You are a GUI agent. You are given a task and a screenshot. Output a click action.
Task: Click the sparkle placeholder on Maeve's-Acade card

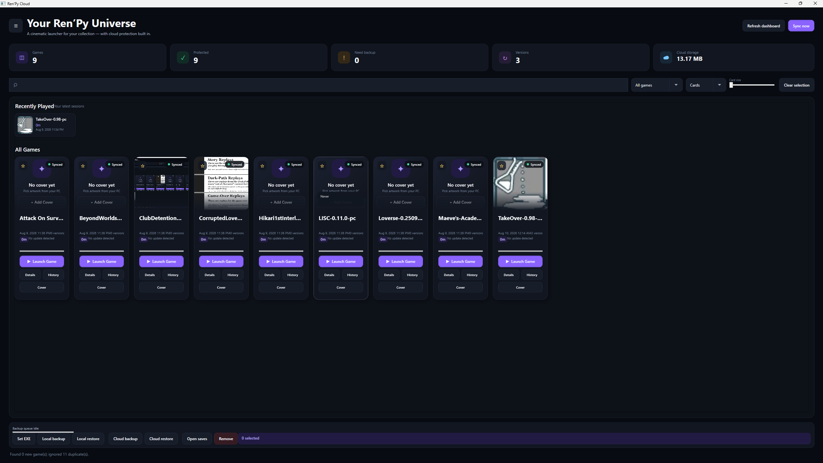pyautogui.click(x=461, y=169)
